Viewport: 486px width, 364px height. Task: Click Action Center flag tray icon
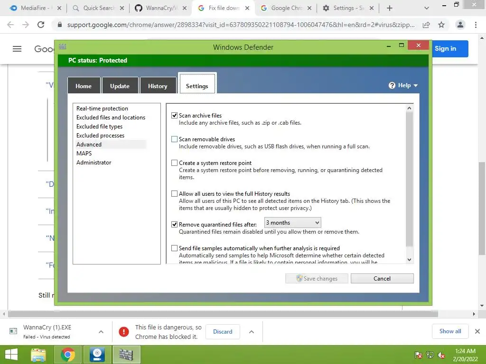coord(419,355)
